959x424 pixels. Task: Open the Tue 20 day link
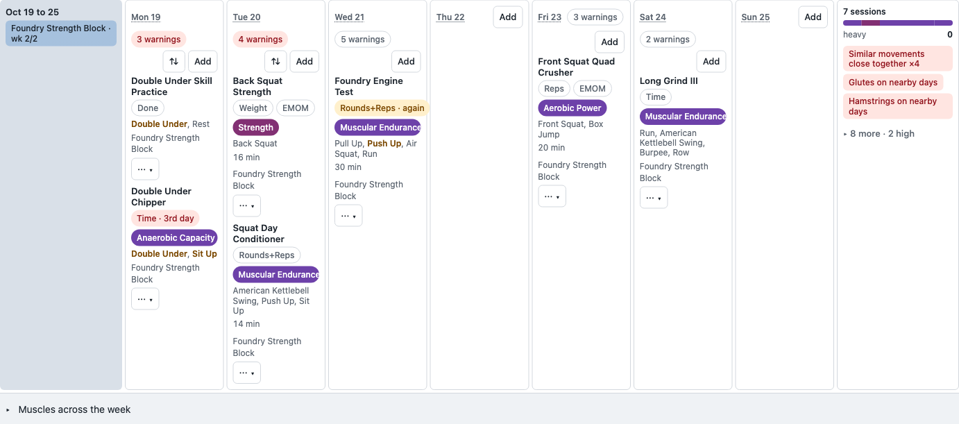[x=247, y=17]
